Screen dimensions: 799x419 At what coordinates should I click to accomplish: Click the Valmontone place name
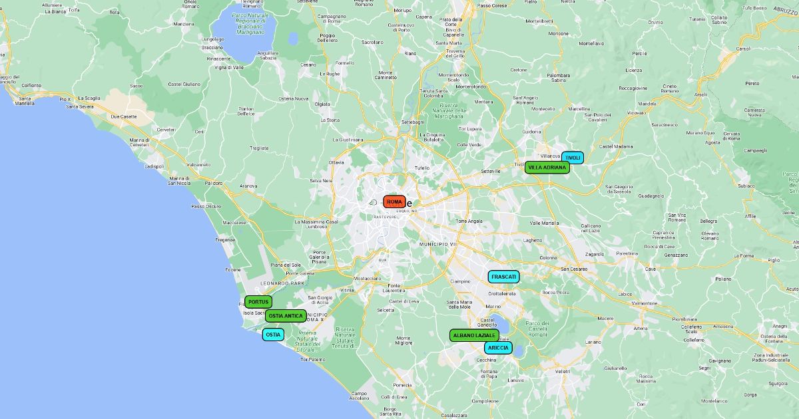(x=645, y=303)
